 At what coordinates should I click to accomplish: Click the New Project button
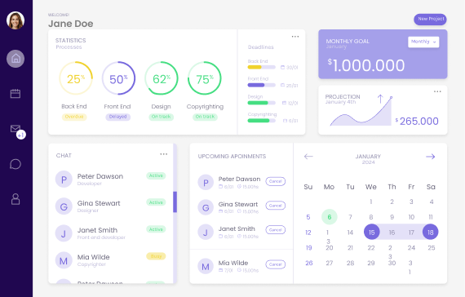tap(430, 19)
